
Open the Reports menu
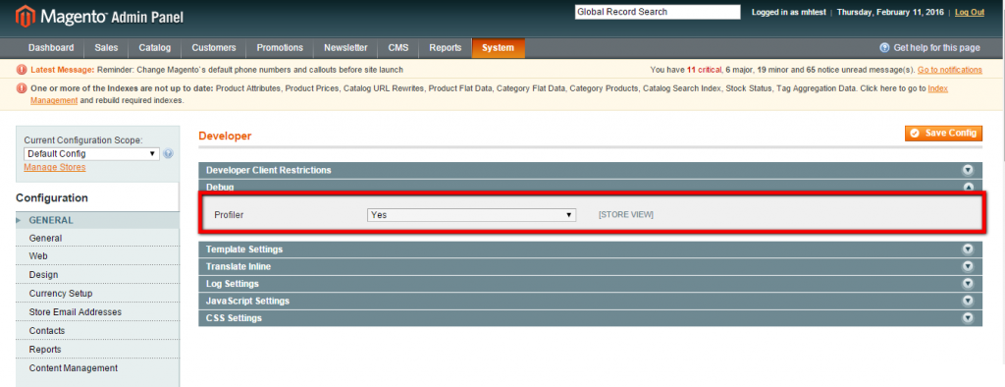446,47
